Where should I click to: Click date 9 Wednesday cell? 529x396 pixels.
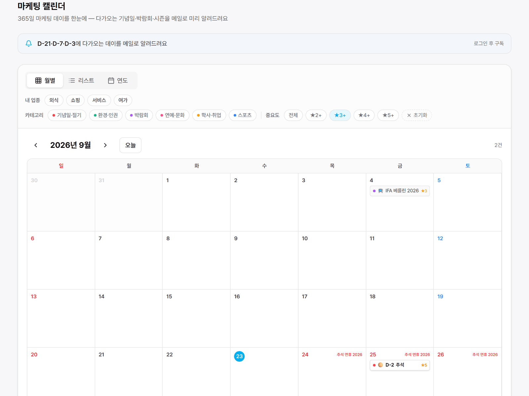[x=264, y=260]
